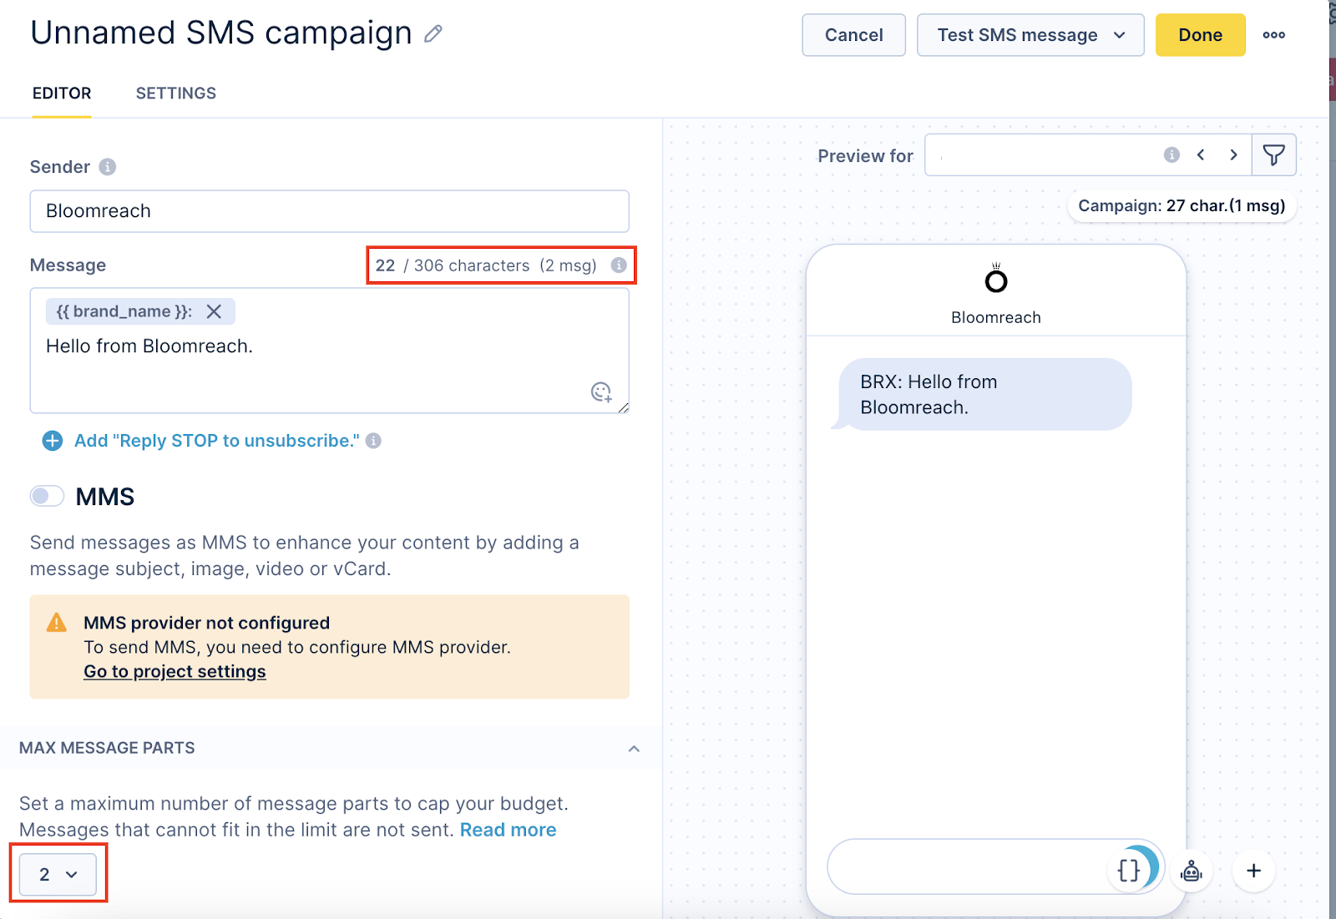The image size is (1336, 919).
Task: Select the EDITOR tab
Action: (x=61, y=93)
